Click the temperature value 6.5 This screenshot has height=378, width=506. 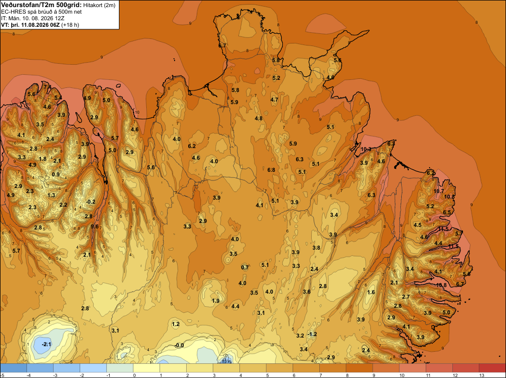click(447, 212)
